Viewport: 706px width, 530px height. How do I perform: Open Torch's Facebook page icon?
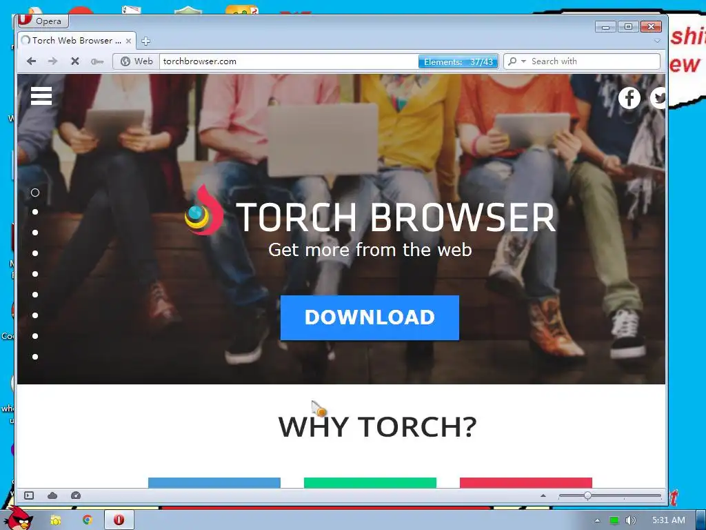(629, 98)
